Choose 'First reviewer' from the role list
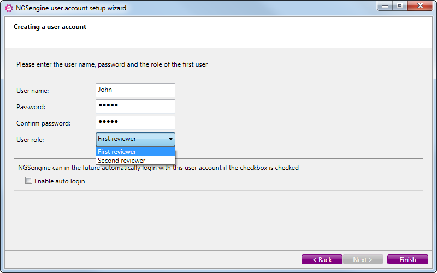The image size is (437, 273). pos(135,152)
